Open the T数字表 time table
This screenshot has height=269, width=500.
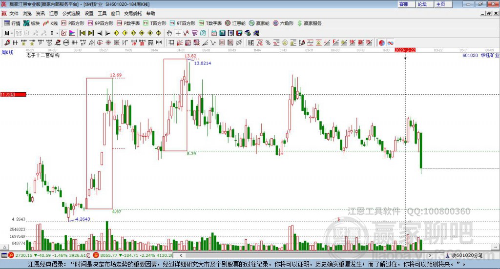[210, 23]
